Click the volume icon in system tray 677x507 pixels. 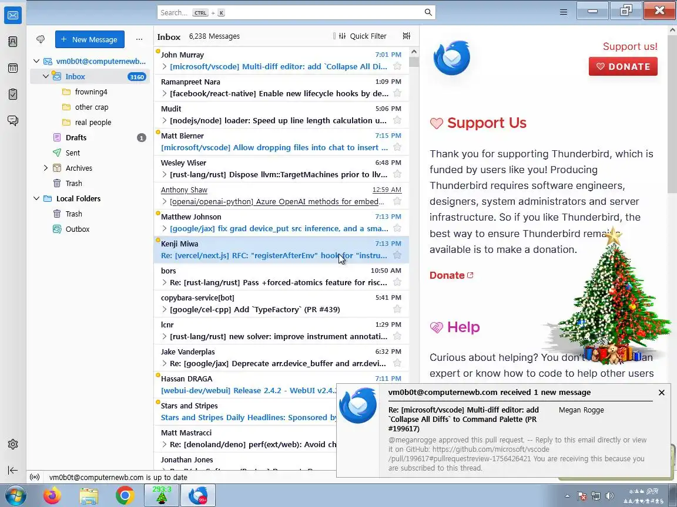click(609, 496)
